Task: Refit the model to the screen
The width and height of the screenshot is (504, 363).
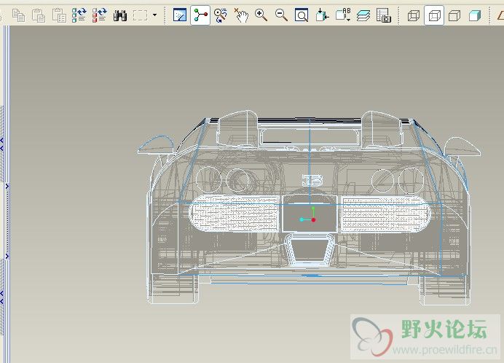Action: (x=302, y=15)
